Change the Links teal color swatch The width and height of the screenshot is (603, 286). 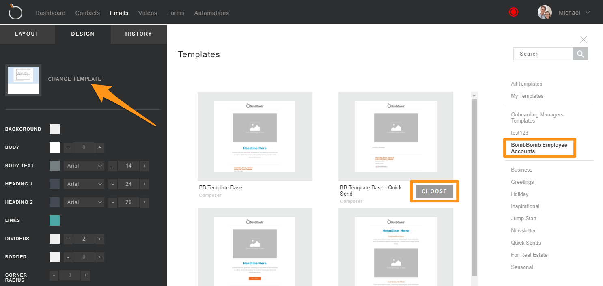54,220
